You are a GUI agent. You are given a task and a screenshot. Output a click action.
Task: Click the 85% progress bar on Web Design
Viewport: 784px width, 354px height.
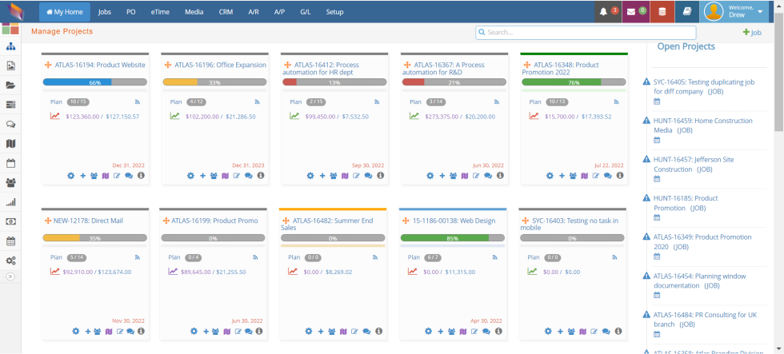pyautogui.click(x=453, y=238)
